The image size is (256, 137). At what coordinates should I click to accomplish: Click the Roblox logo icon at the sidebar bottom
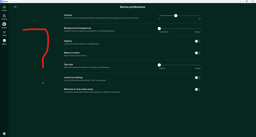pyautogui.click(x=4, y=134)
